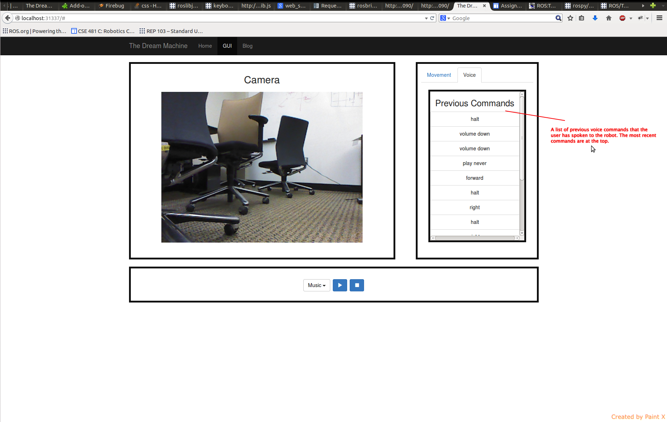Reload the page with the refresh icon
The height and width of the screenshot is (422, 667).
tap(432, 18)
